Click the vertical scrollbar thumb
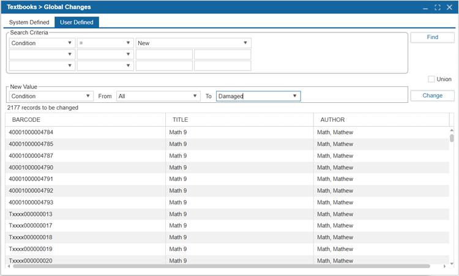459x276 pixels. click(452, 138)
